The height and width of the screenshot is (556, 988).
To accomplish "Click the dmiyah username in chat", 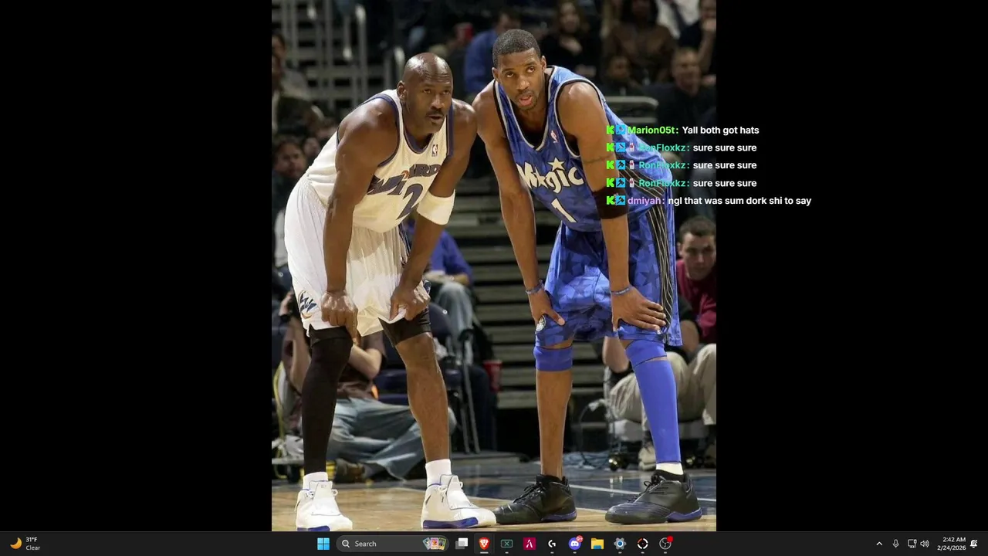I will (x=646, y=201).
